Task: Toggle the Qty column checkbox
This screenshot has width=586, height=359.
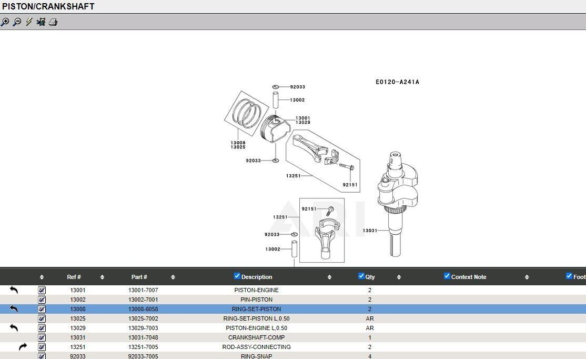Action: click(361, 276)
